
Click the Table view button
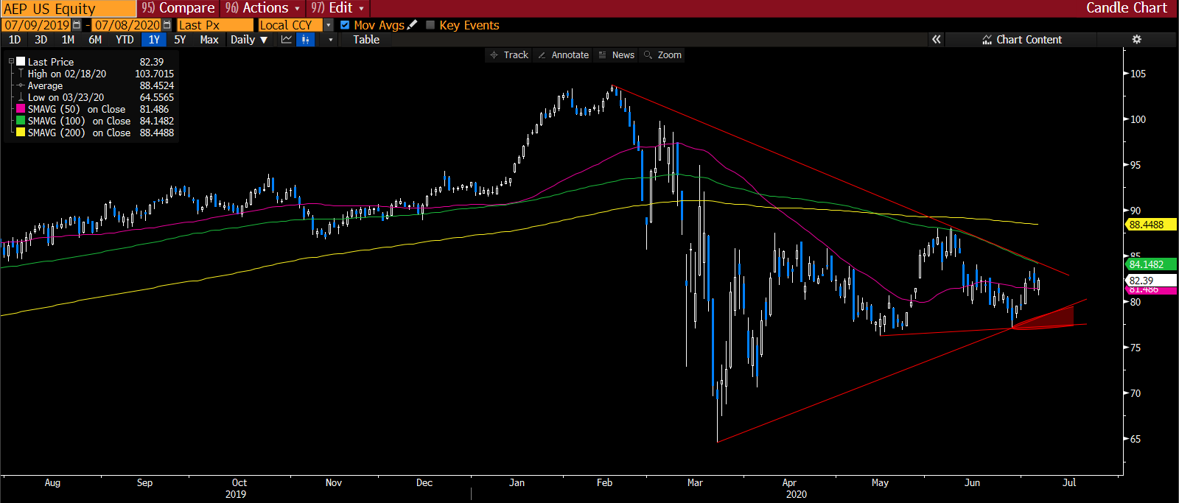(x=365, y=40)
